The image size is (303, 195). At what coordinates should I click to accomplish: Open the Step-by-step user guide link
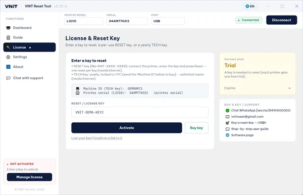point(250,129)
